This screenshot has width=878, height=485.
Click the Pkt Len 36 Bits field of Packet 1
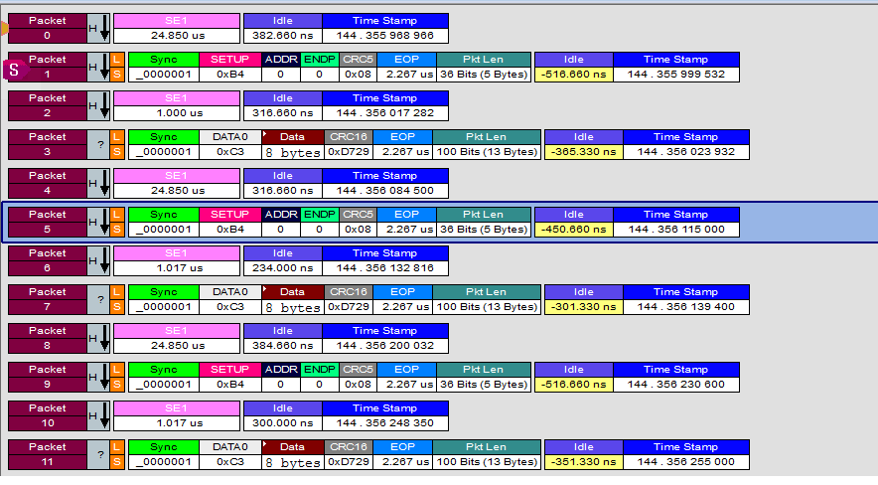[484, 68]
